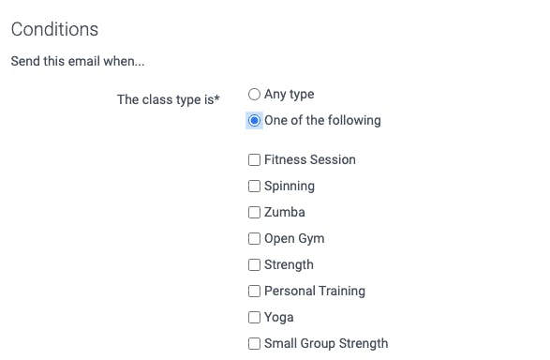Click the 'Send this email when...' text
The width and height of the screenshot is (550, 360).
(x=78, y=61)
